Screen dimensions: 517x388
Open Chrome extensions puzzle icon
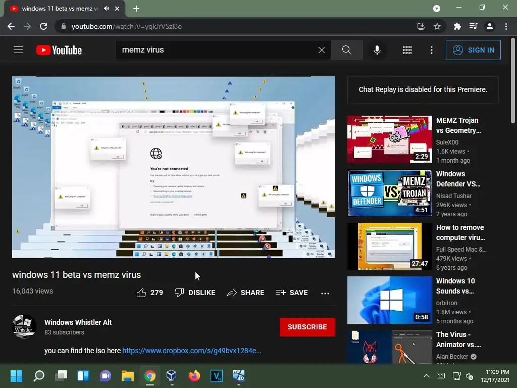point(457,26)
